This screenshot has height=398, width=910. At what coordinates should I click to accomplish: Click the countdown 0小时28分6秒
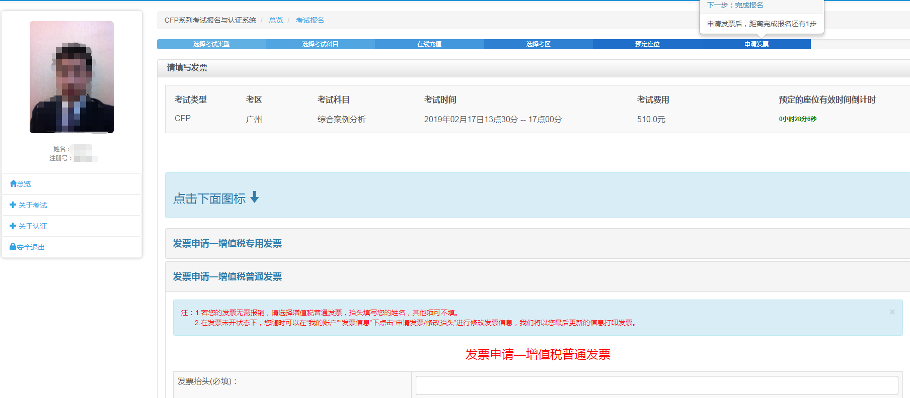coord(798,119)
